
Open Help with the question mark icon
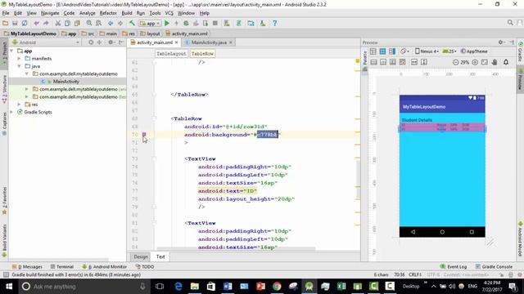coord(275,24)
